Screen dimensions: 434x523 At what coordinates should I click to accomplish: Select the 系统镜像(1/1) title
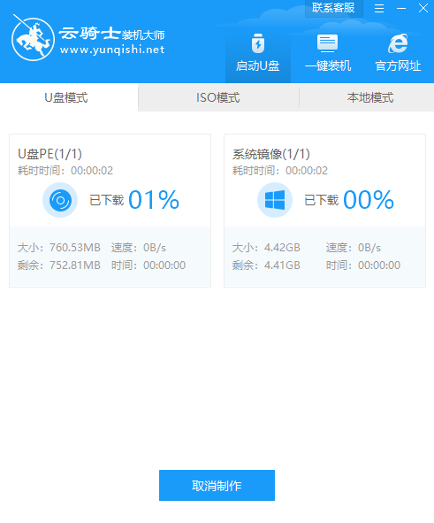[271, 154]
